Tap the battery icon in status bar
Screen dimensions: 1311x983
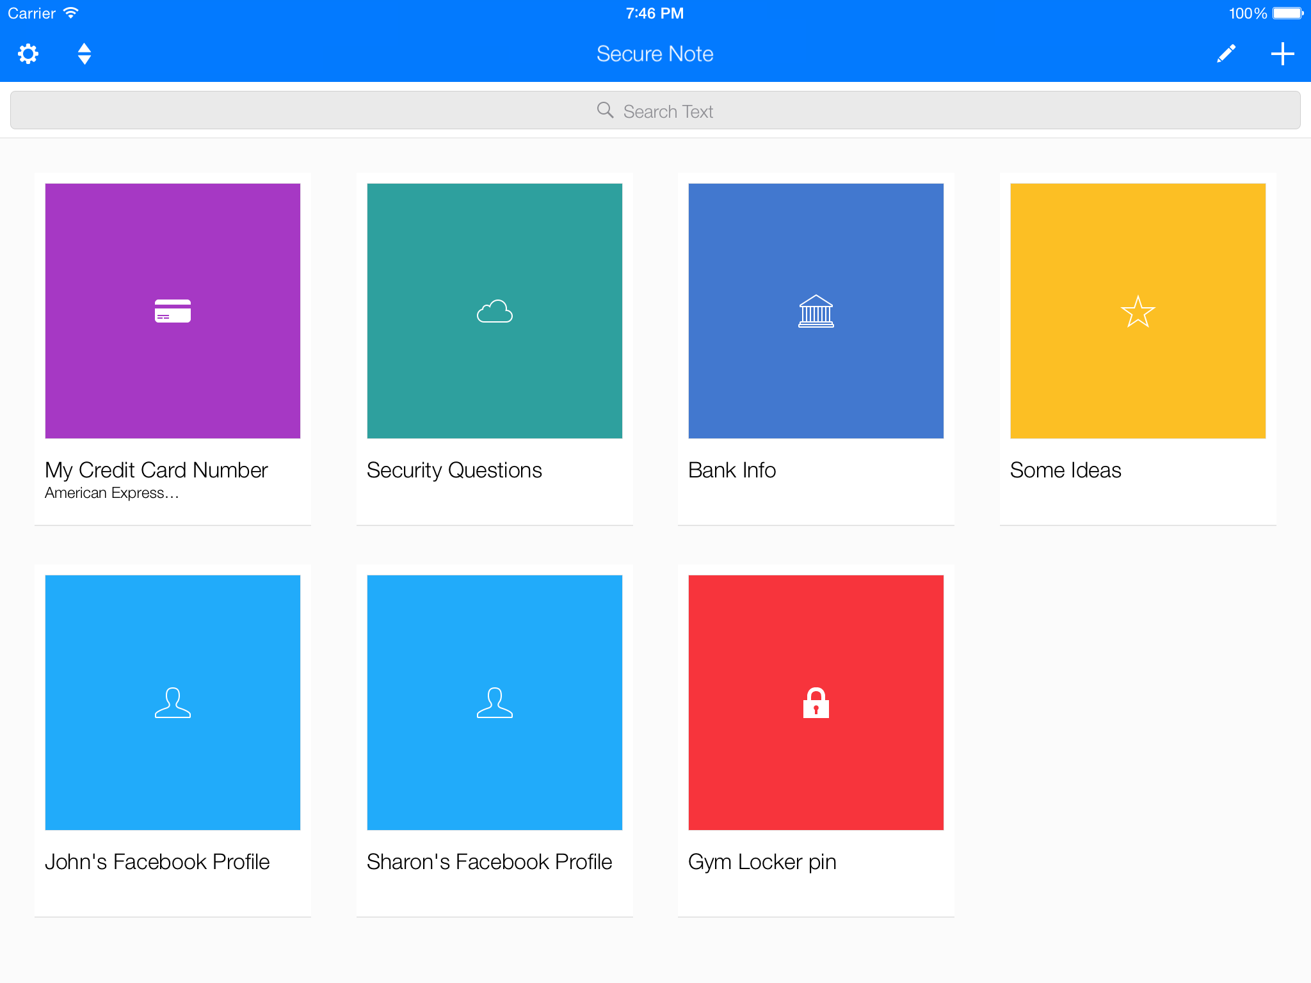point(1288,13)
